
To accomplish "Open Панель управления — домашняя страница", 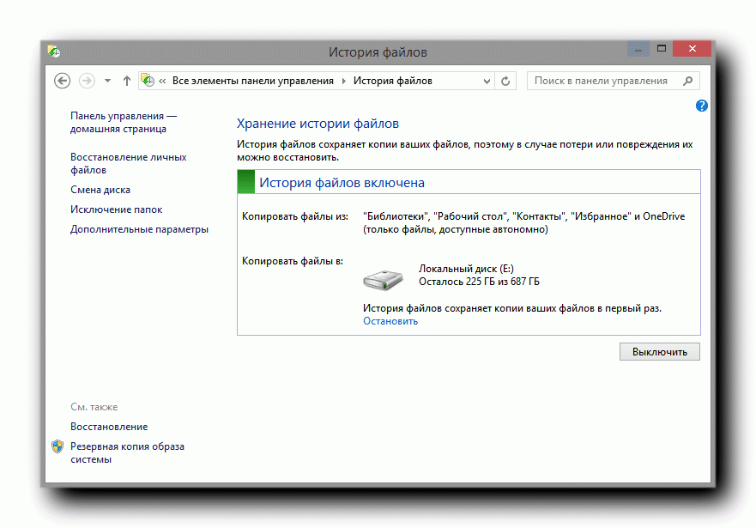I will pos(123,122).
